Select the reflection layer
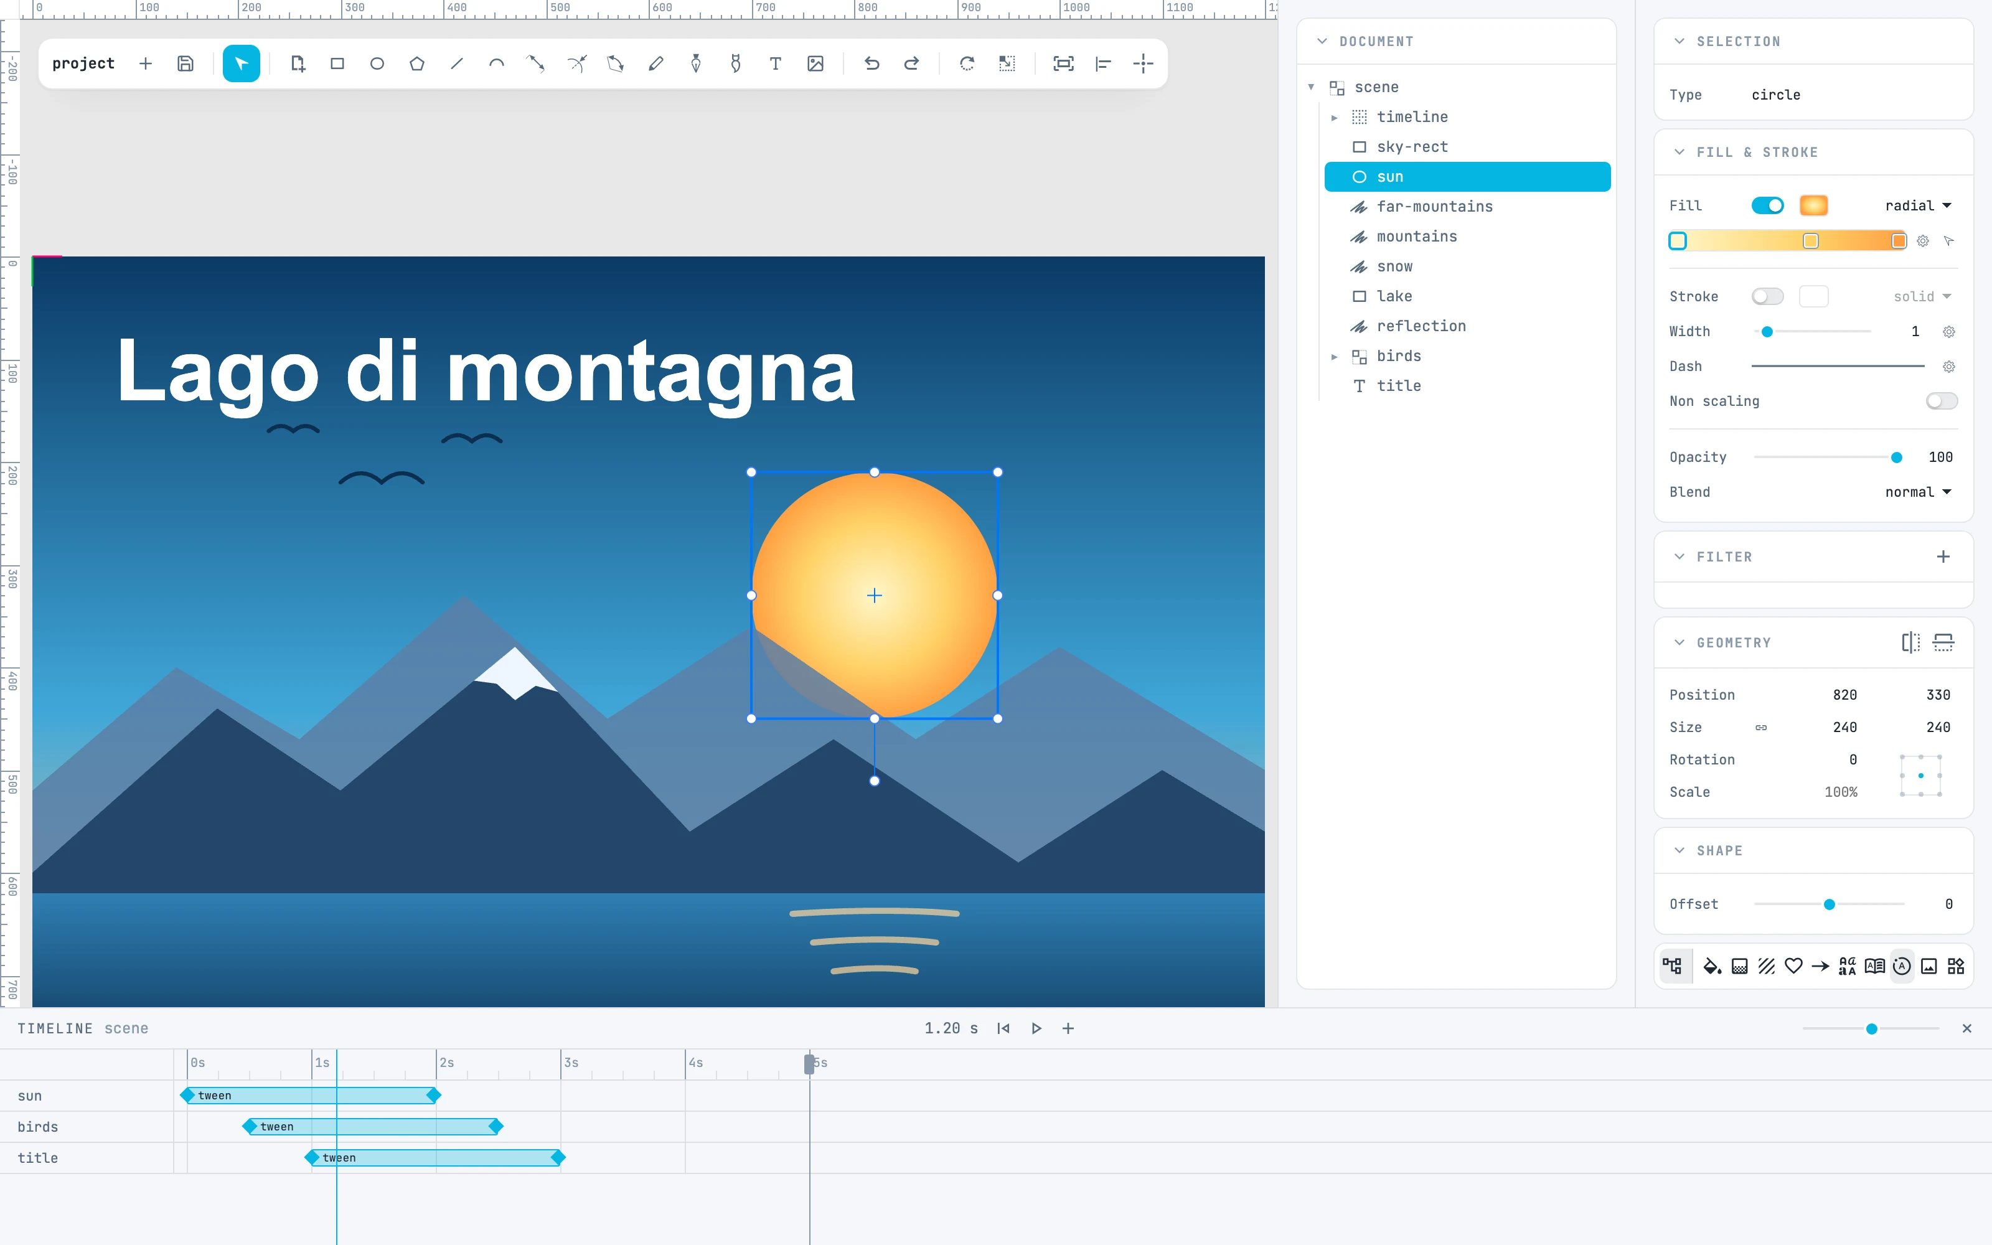 (x=1467, y=326)
